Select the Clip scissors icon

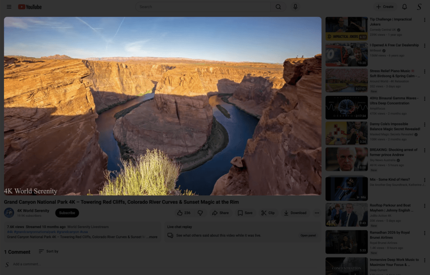point(268,213)
